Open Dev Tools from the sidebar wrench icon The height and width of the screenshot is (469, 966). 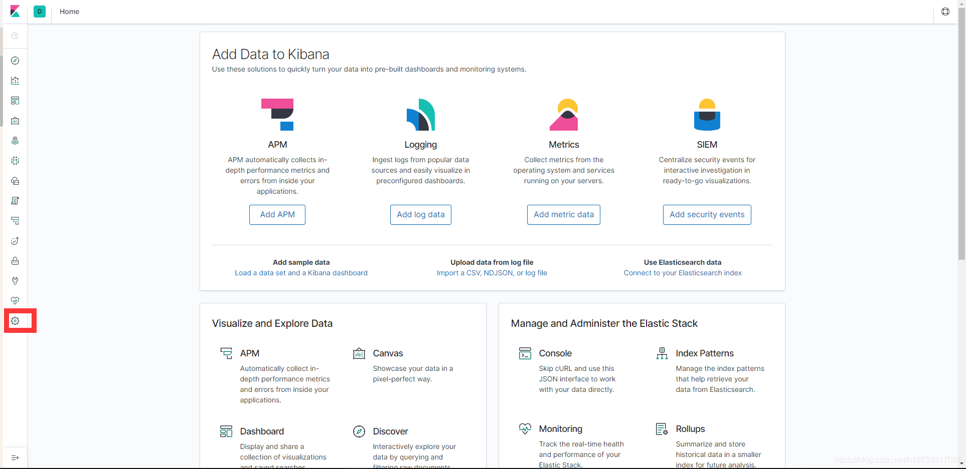(x=15, y=281)
